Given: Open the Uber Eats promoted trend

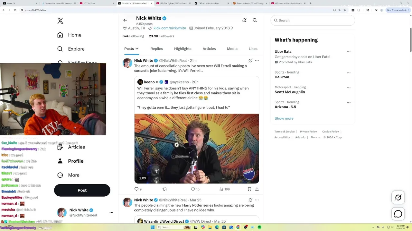Looking at the screenshot, I should pyautogui.click(x=313, y=56).
